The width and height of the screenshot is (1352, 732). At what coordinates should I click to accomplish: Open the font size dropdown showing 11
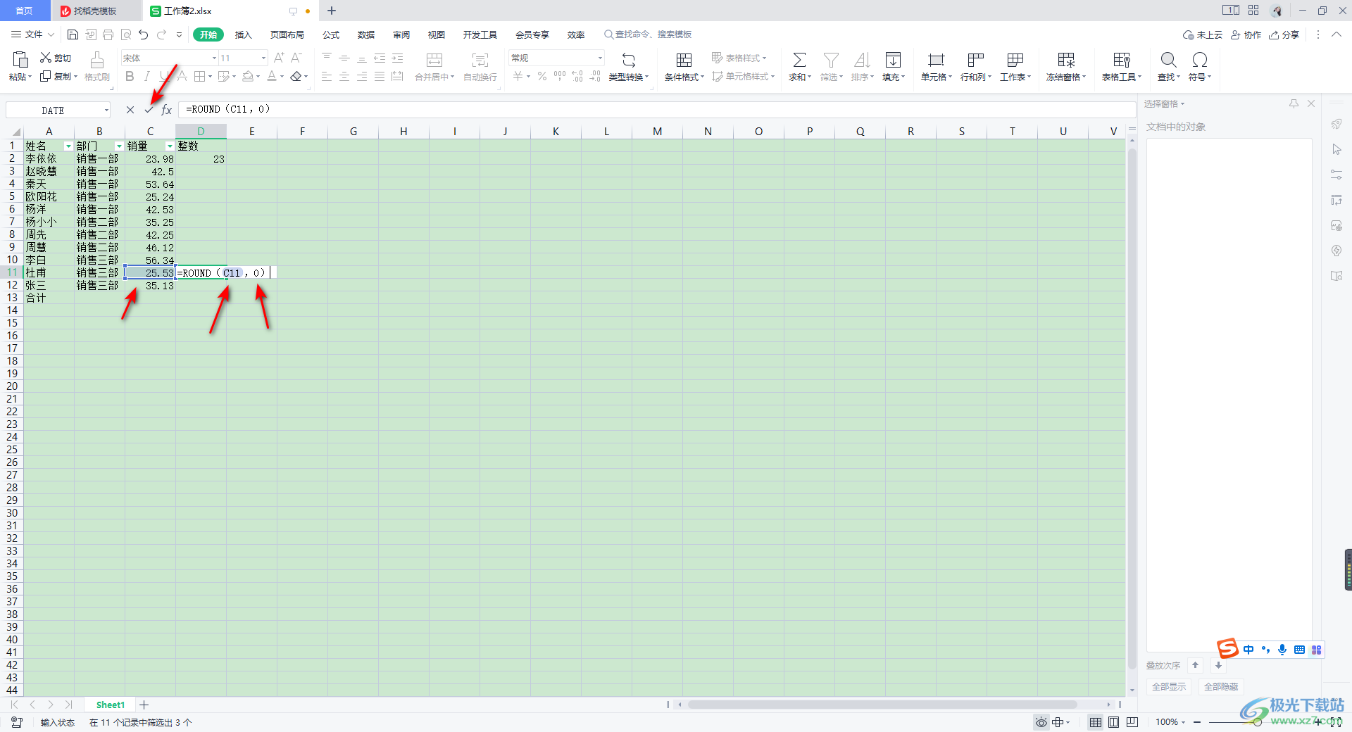263,58
